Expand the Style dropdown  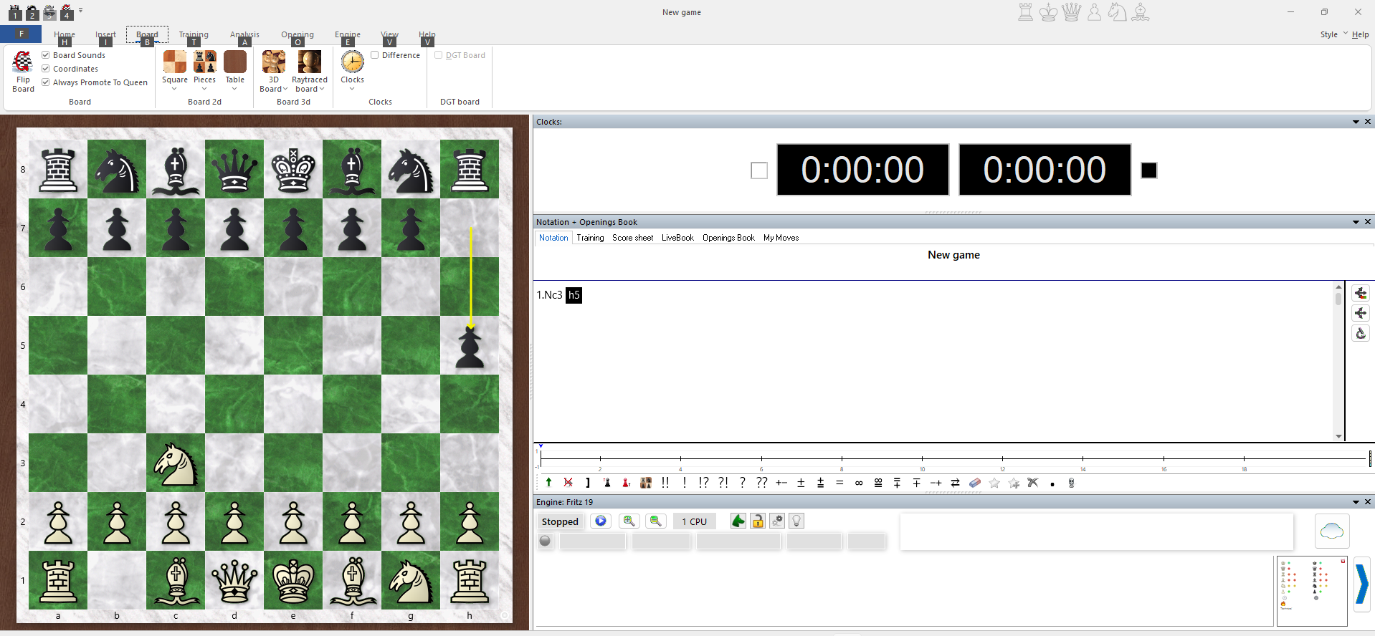[x=1334, y=34]
